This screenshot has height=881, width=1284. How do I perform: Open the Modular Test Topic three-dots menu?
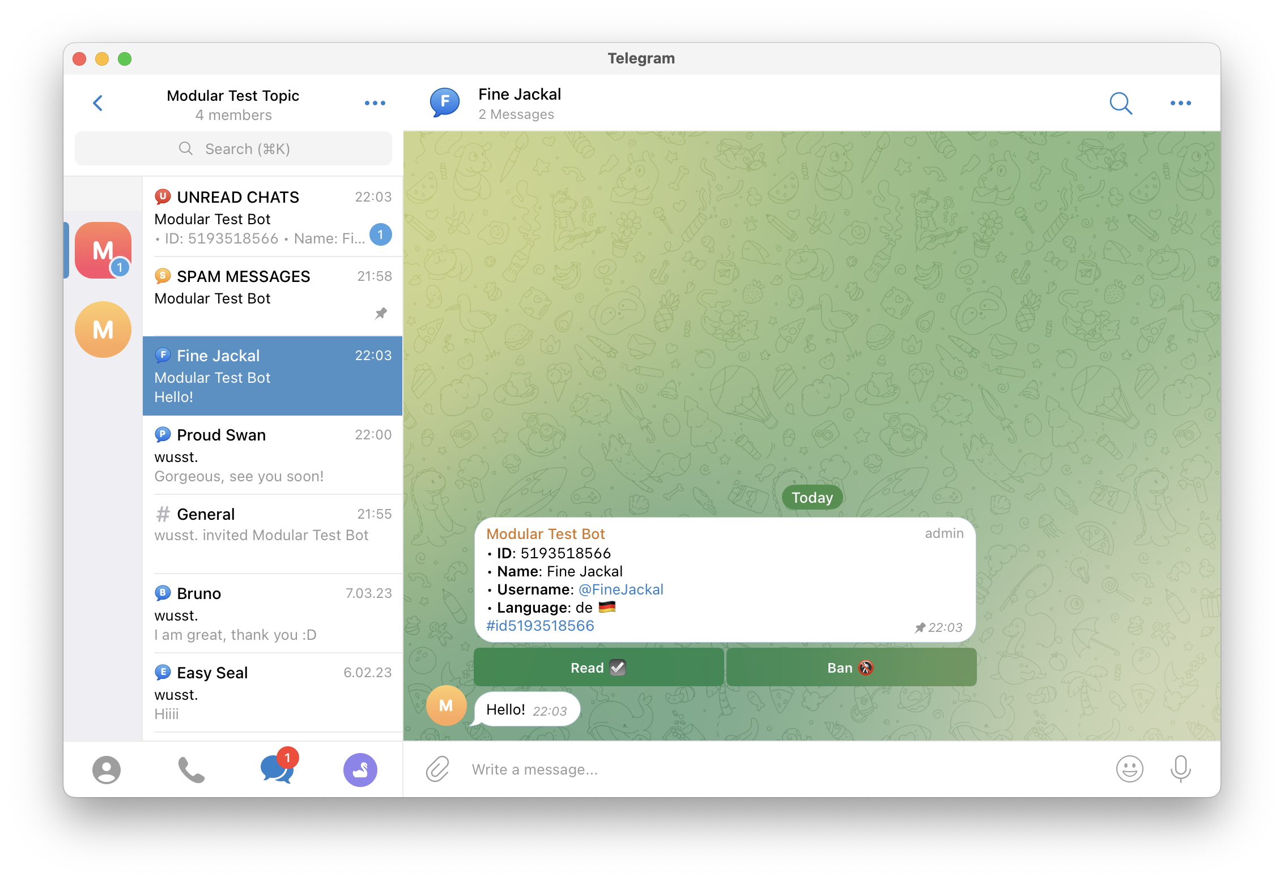coord(375,103)
